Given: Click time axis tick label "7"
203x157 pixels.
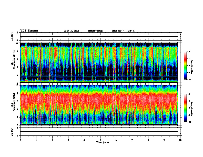Looking at the screenshot, I should coord(132,140).
